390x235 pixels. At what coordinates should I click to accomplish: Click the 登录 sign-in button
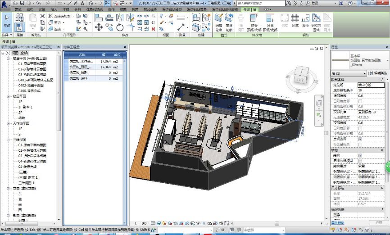313,3
